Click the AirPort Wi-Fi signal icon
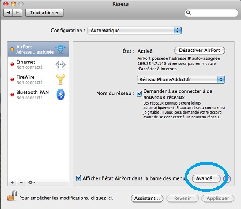The width and height of the screenshot is (241, 209). point(61,49)
